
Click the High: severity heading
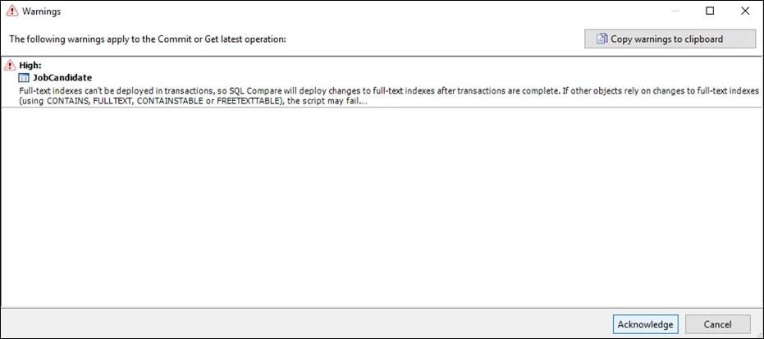[x=30, y=65]
